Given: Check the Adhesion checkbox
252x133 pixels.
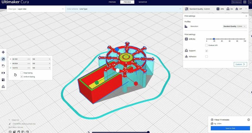Looking at the screenshot, I should coord(207,56).
